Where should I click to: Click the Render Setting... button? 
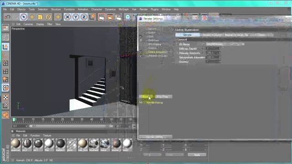[156, 137]
